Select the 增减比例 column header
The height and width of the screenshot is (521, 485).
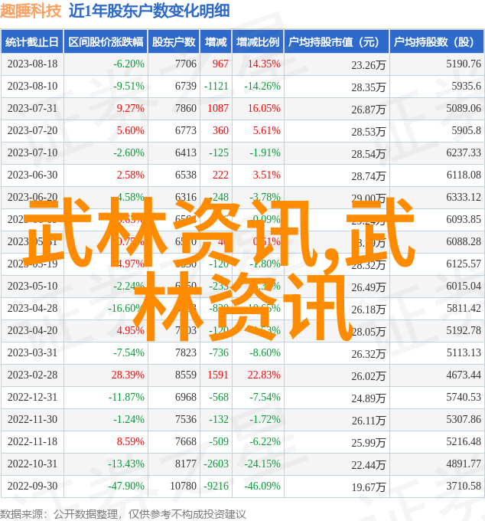click(x=258, y=42)
